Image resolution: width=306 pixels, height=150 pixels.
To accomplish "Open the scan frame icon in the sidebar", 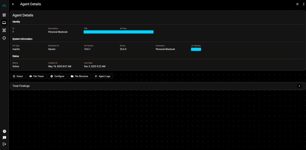I will (x=4, y=30).
